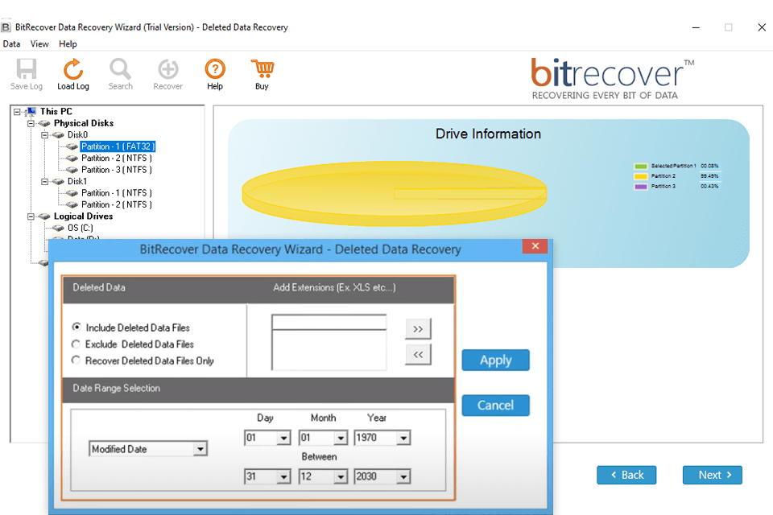The image size is (773, 515).
Task: Open Help using the question mark icon
Action: (x=215, y=69)
